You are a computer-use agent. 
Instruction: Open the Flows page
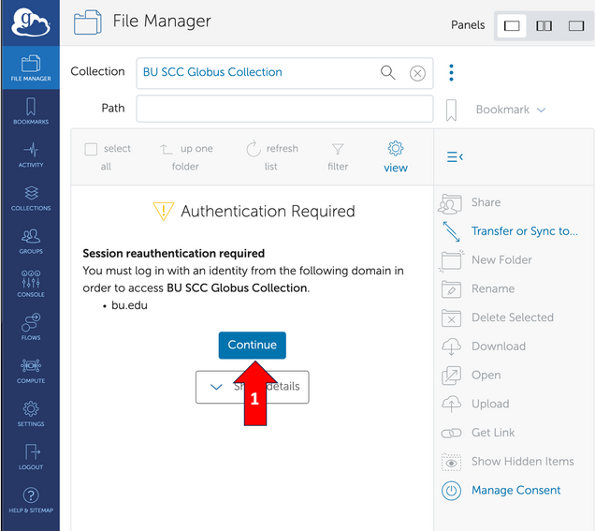coord(31,327)
